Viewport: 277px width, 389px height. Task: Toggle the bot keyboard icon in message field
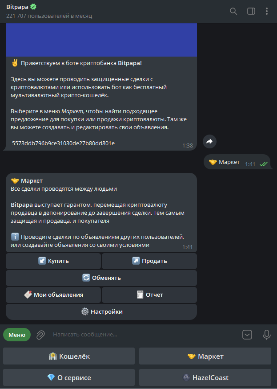click(x=248, y=334)
